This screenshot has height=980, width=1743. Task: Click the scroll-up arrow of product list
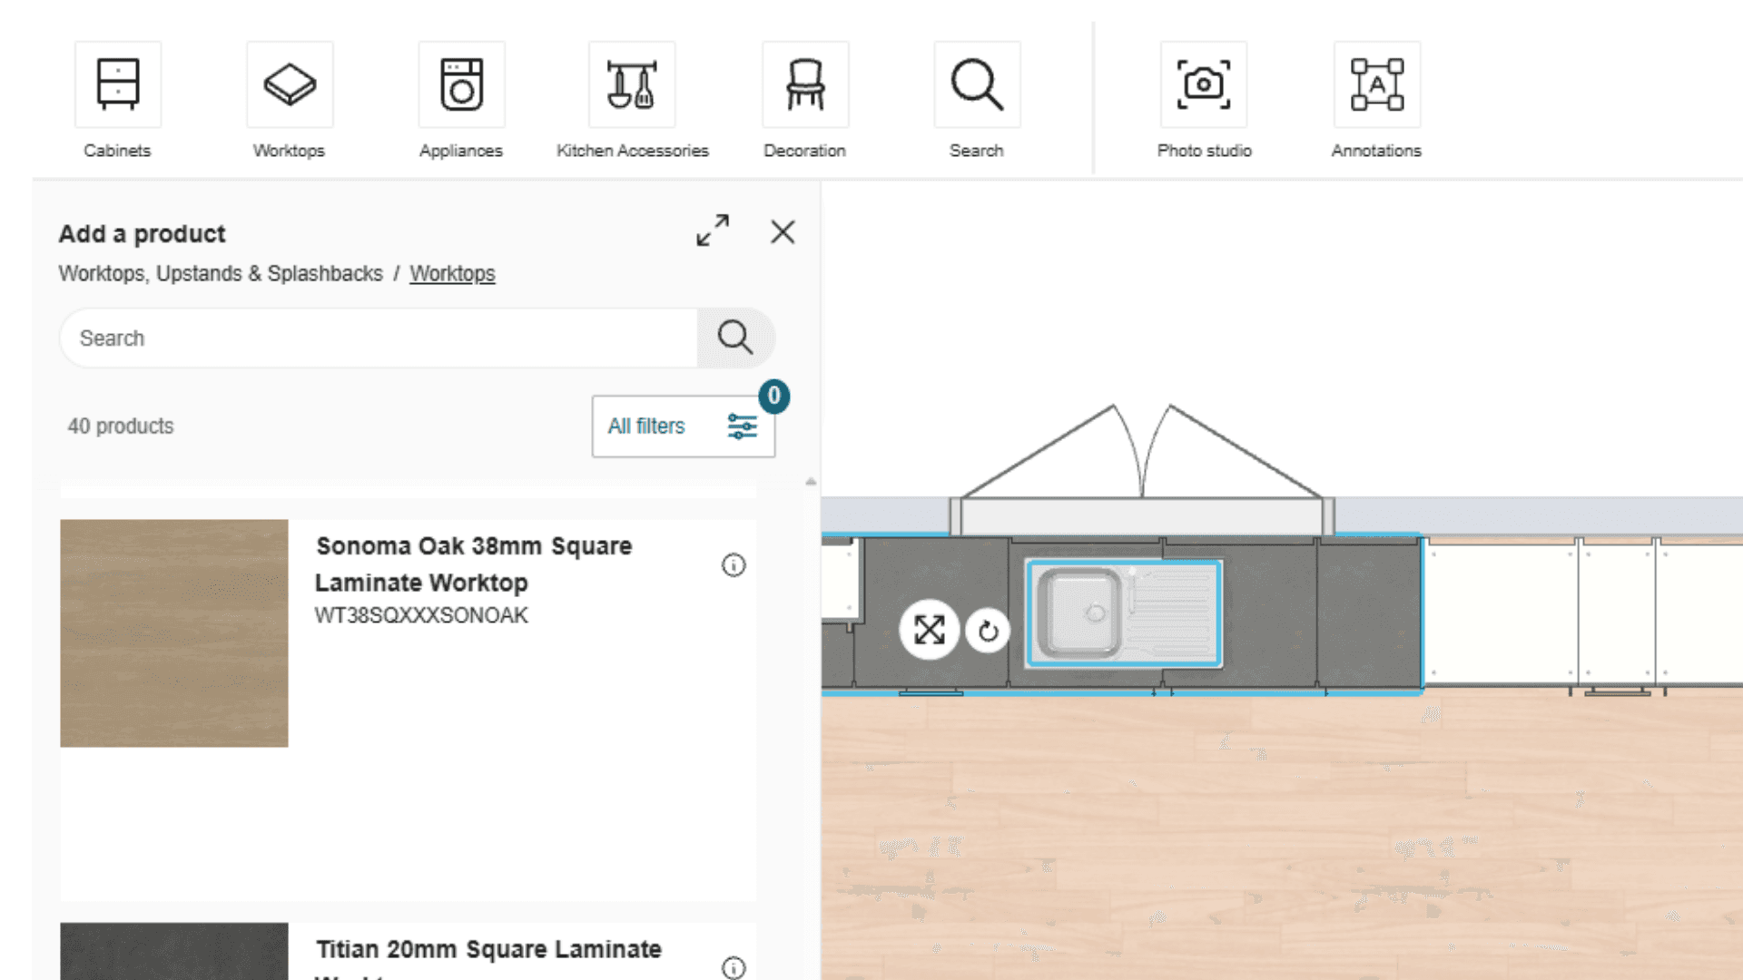point(811,482)
